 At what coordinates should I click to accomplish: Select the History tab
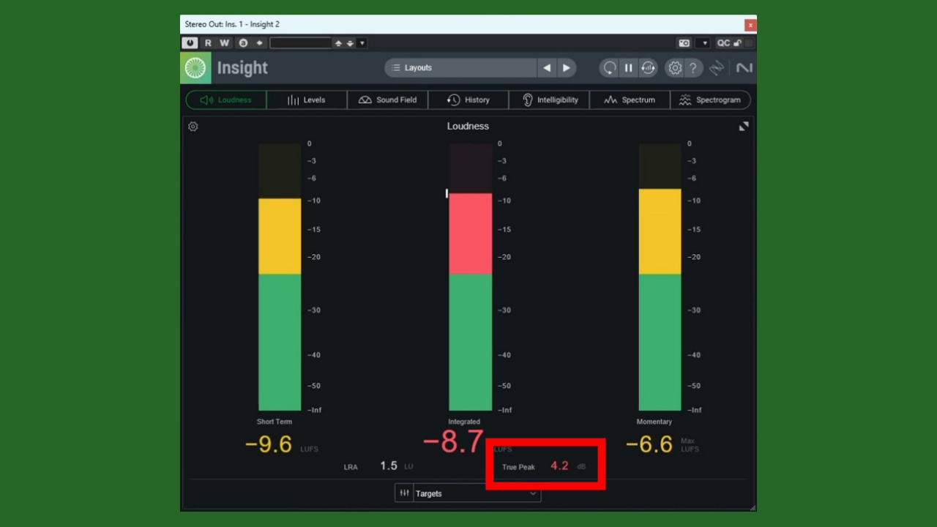[x=468, y=100]
